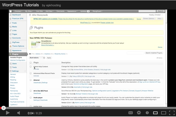The width and height of the screenshot is (176, 117).
Task: Click the Settings icon in sidebar
Action: [10, 71]
